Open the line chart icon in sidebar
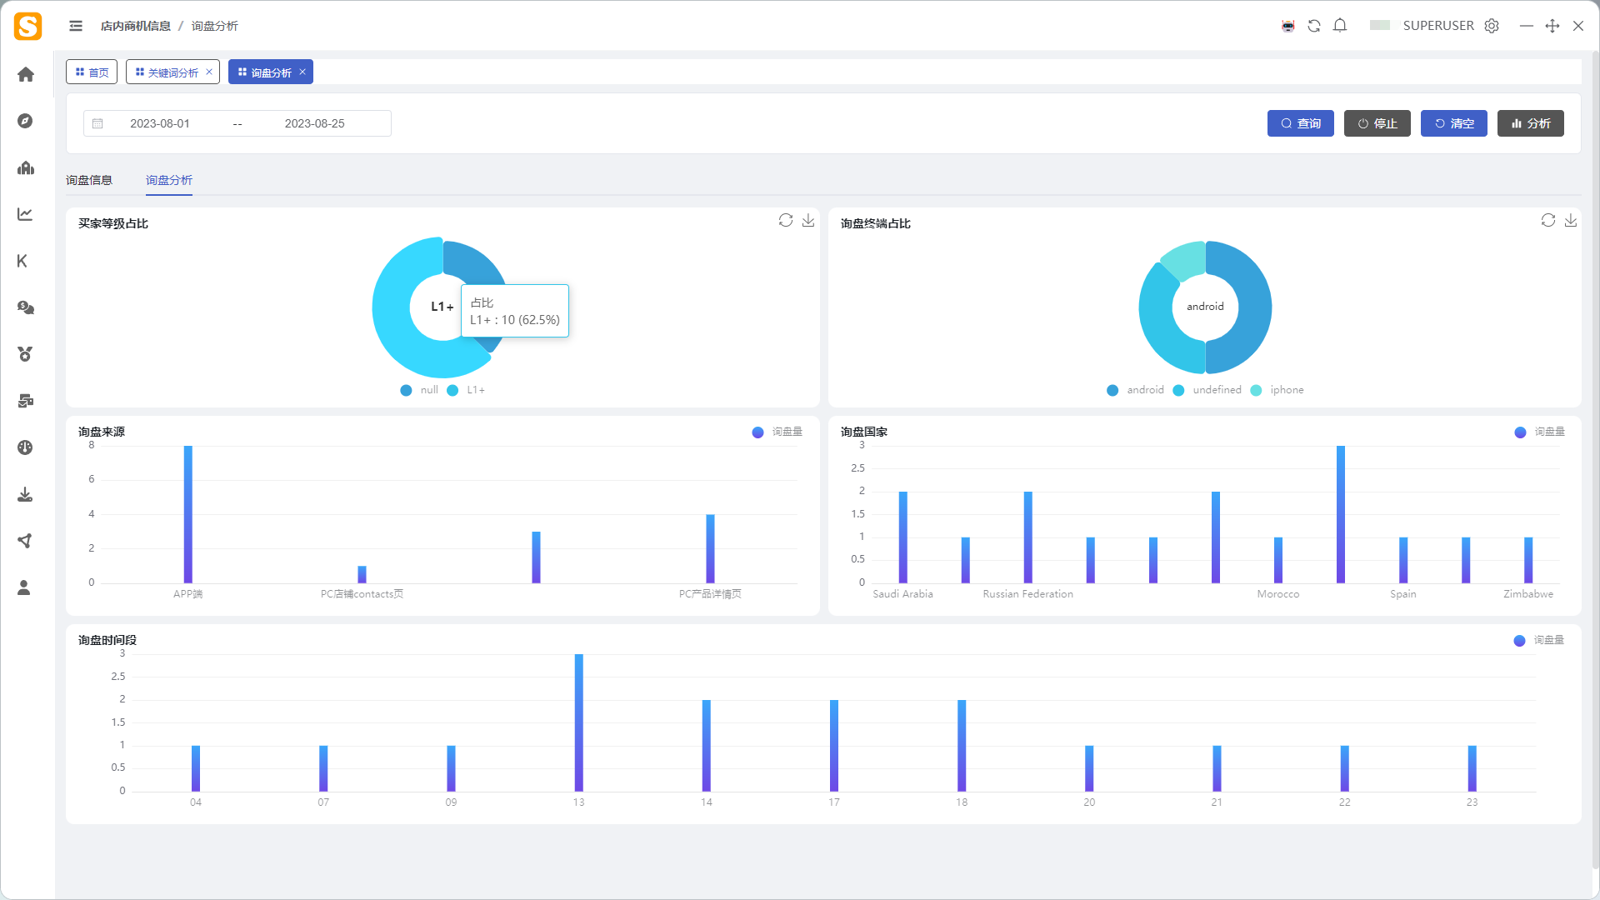Viewport: 1600px width, 900px height. coord(25,214)
